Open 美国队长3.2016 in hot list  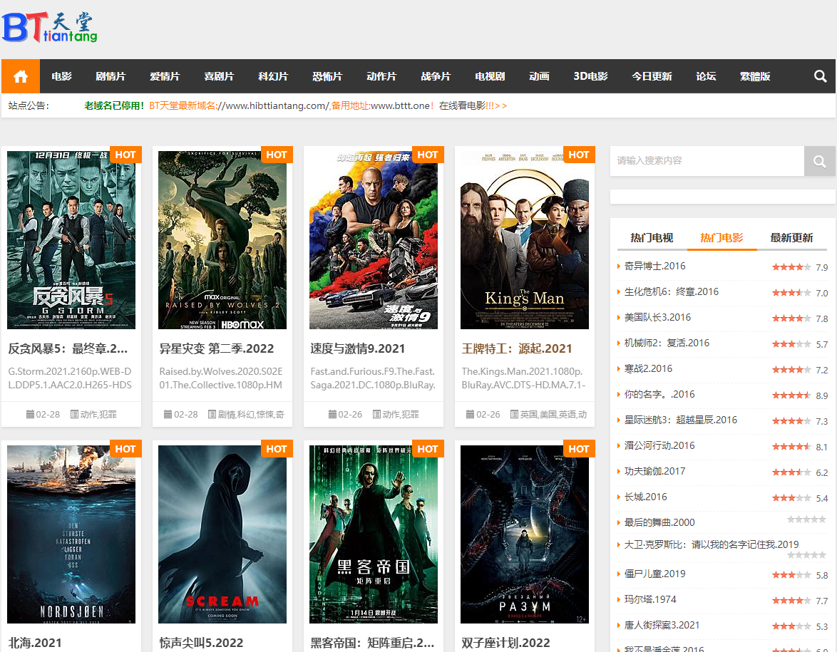pos(657,318)
